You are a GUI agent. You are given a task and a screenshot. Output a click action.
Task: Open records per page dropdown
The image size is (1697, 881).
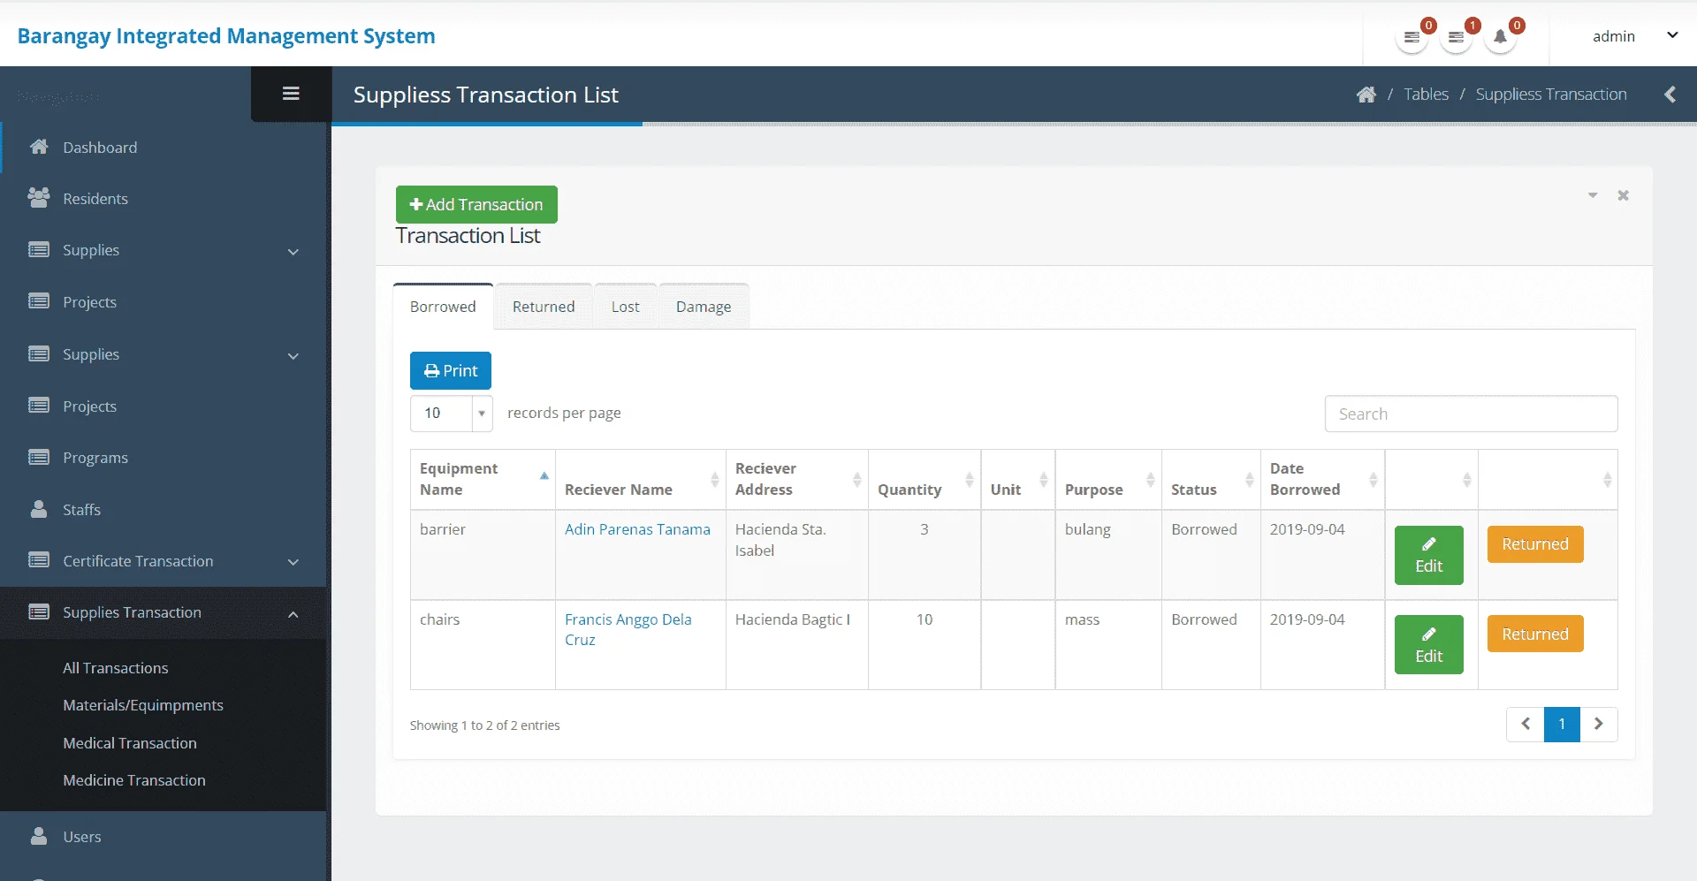coord(451,414)
